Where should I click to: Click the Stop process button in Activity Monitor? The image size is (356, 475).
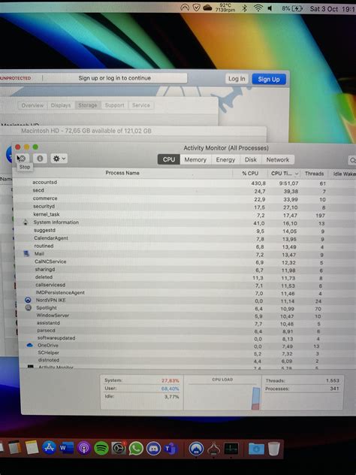tap(23, 158)
